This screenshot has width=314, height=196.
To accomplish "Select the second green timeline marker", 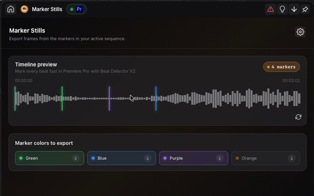I will tap(62, 99).
